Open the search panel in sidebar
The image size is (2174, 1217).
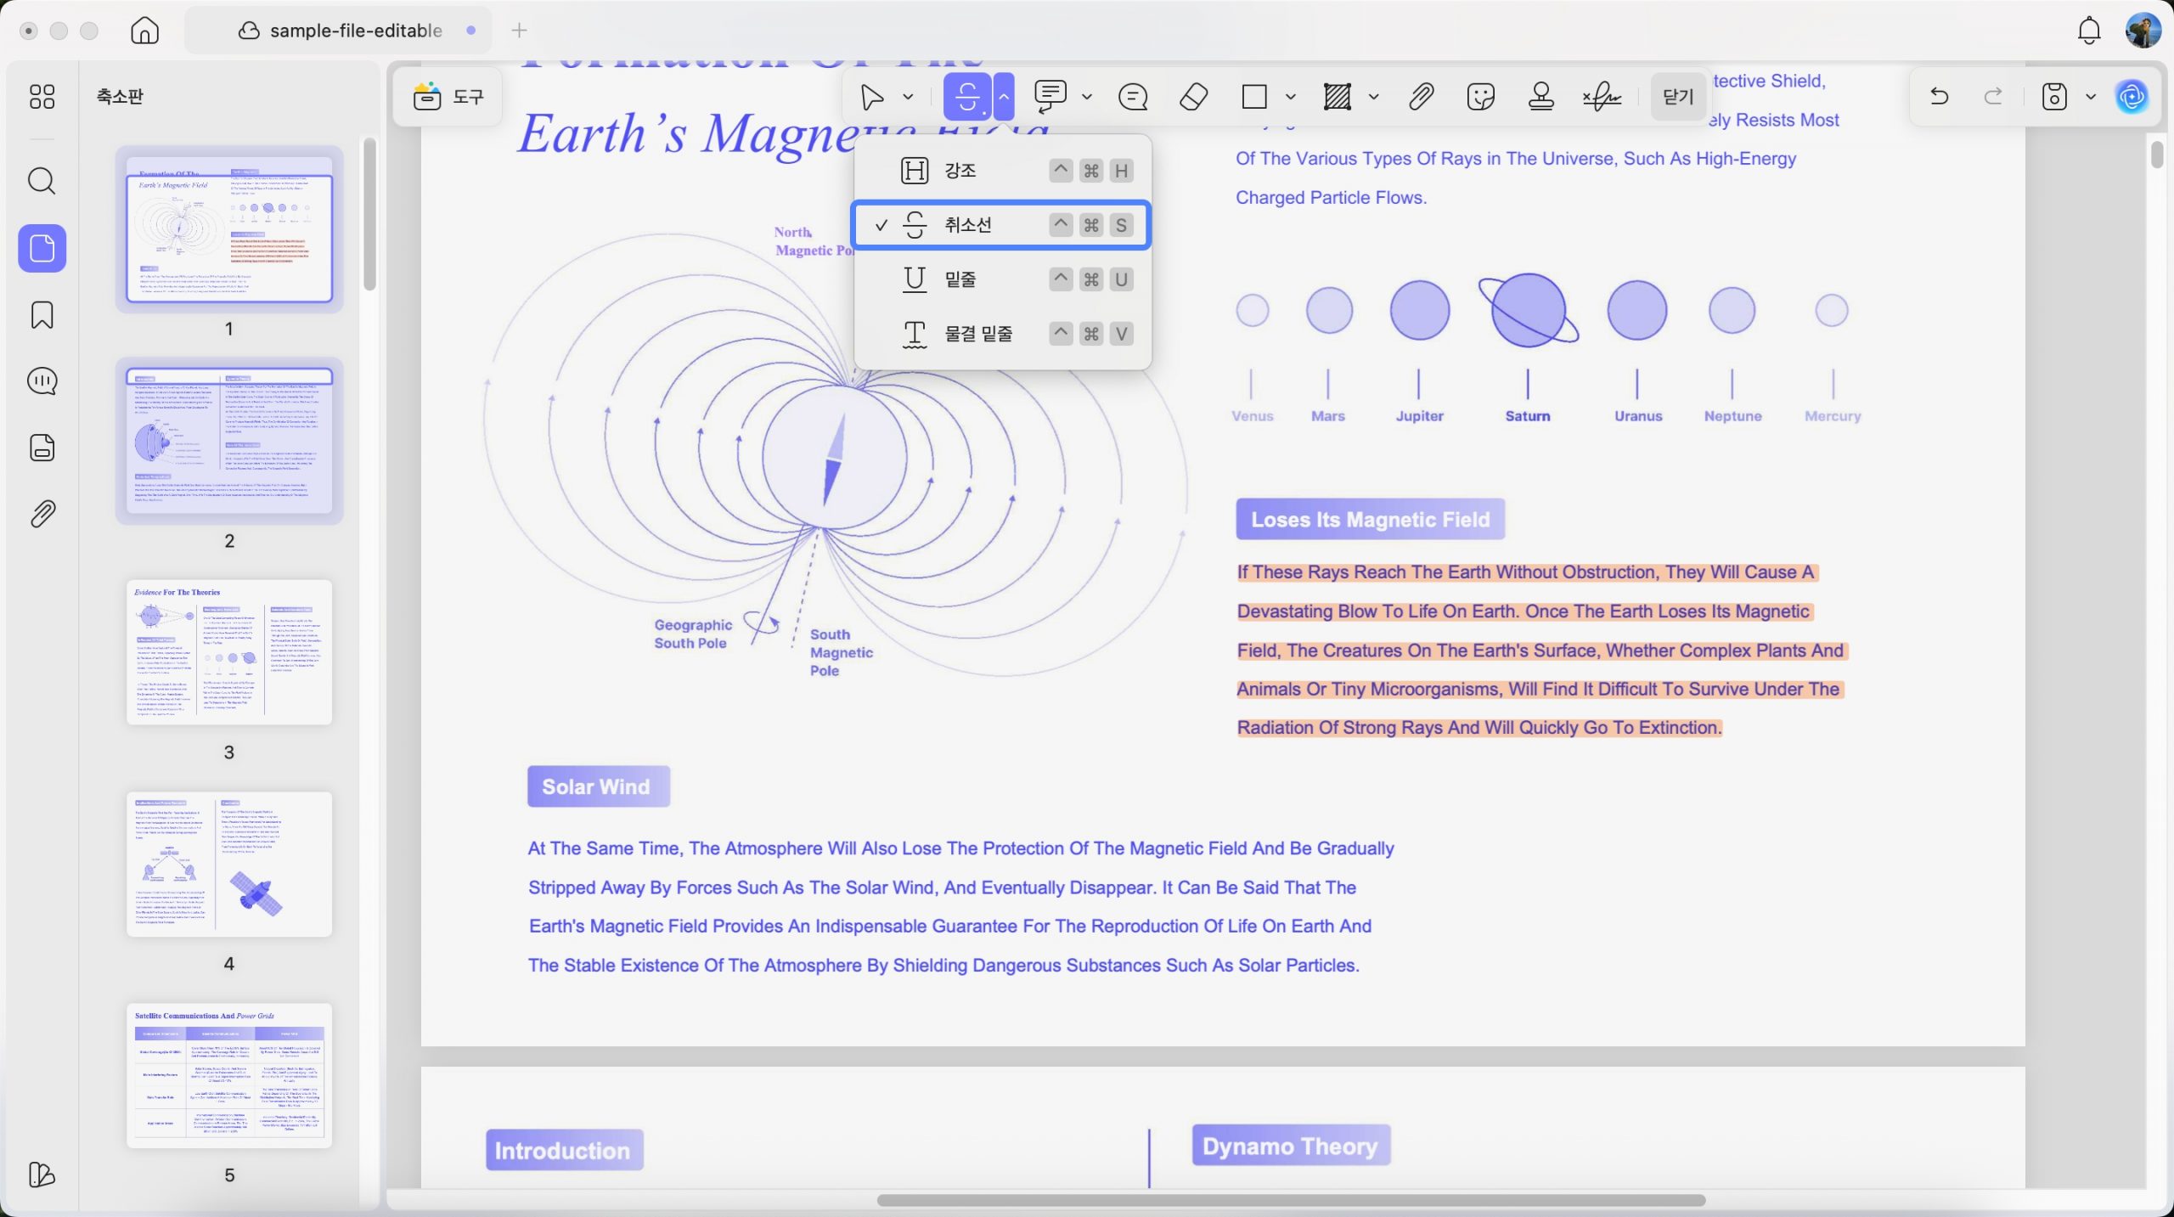(x=42, y=180)
